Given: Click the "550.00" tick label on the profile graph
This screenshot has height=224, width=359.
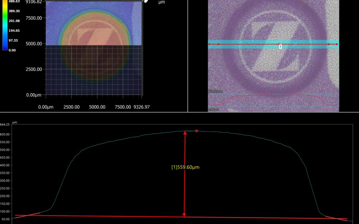Looking at the screenshot, I should point(5,142).
